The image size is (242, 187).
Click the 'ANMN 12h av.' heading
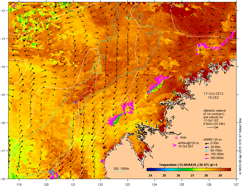point(213,140)
